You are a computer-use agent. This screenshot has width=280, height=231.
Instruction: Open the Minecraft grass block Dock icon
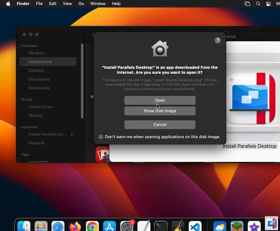click(237, 227)
